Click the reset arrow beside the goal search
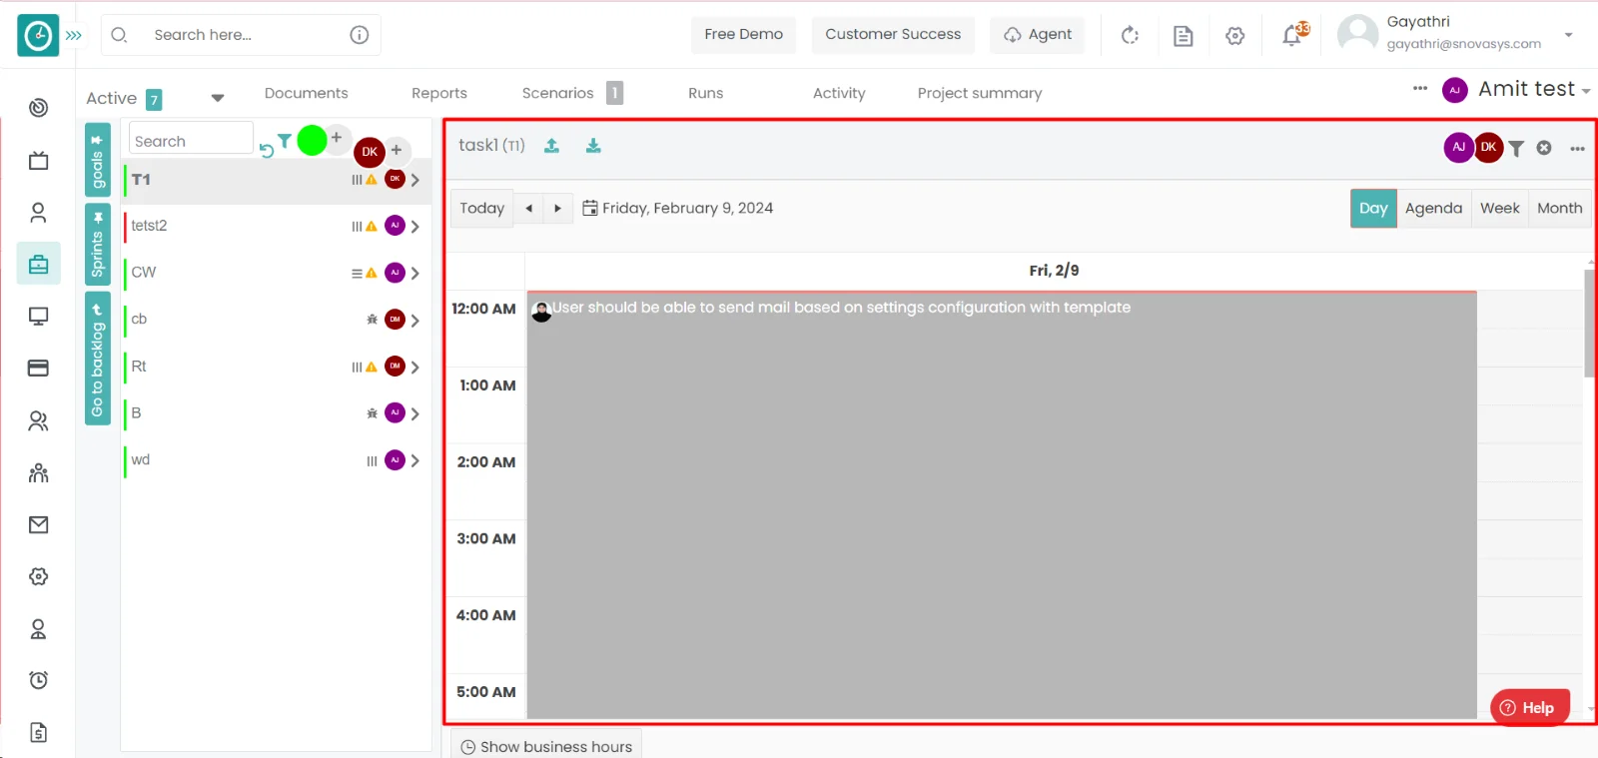 tap(266, 151)
